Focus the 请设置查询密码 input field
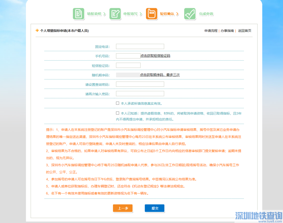Image resolution: width=283 pixels, height=223 pixels. pos(140,84)
